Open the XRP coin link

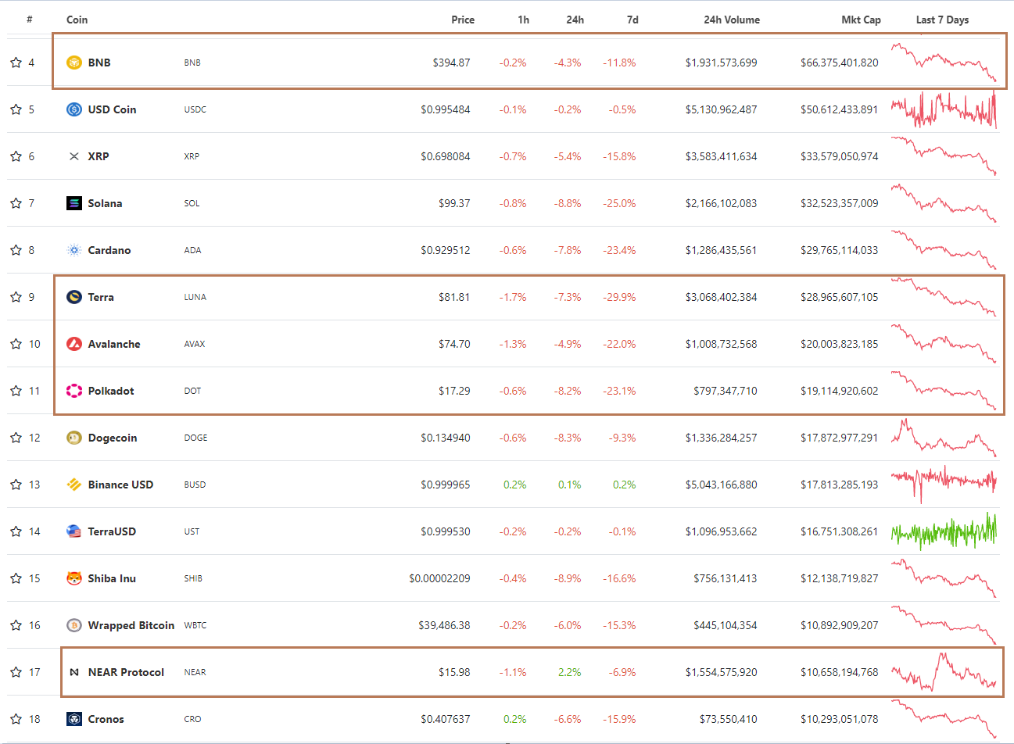[99, 156]
